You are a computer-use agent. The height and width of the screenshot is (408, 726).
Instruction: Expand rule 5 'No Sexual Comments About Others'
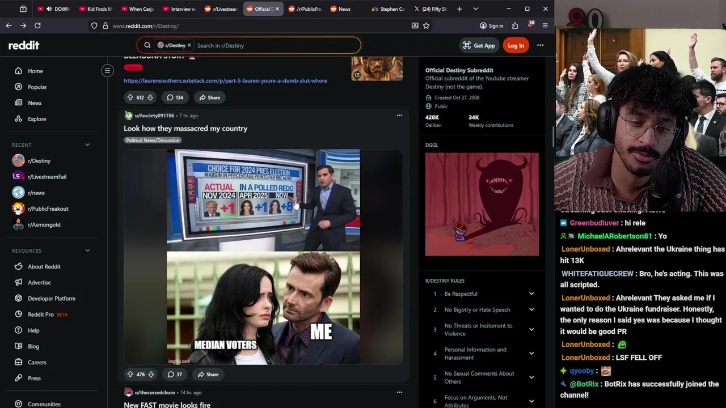pyautogui.click(x=531, y=377)
